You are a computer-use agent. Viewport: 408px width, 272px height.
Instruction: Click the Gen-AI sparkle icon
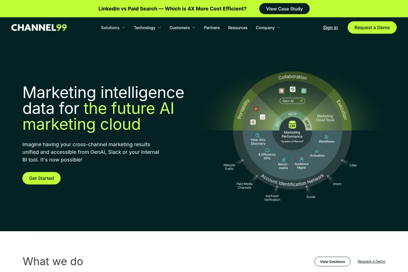coord(301,101)
